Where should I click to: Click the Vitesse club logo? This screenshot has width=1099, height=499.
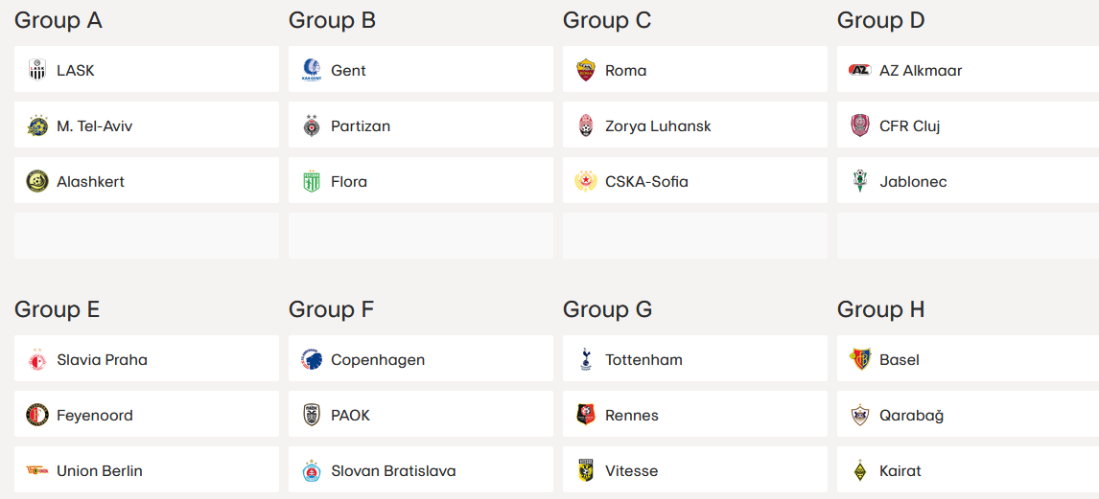pos(586,470)
